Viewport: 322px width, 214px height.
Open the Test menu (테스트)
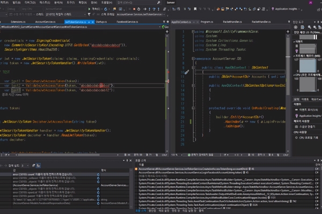click(x=45, y=3)
